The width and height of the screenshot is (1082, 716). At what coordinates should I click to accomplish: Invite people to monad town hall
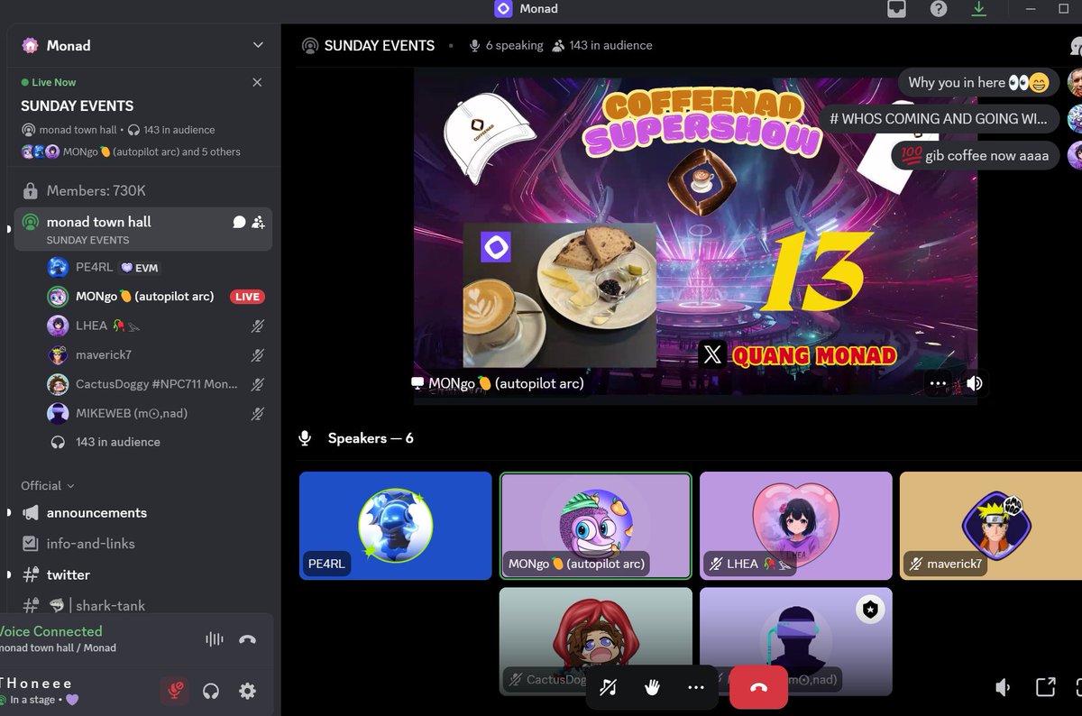click(x=258, y=222)
